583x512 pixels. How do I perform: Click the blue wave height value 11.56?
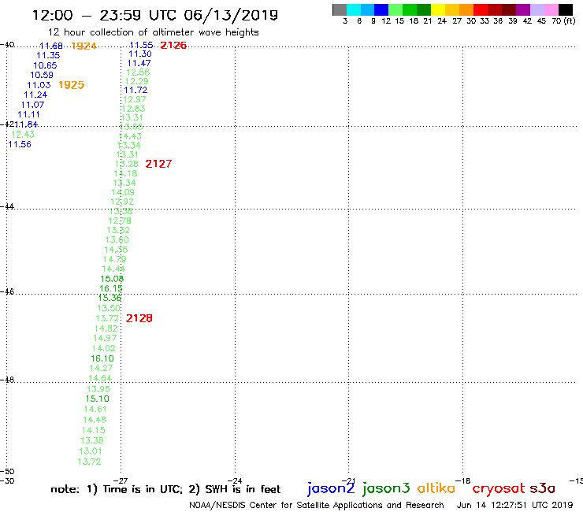coord(20,144)
